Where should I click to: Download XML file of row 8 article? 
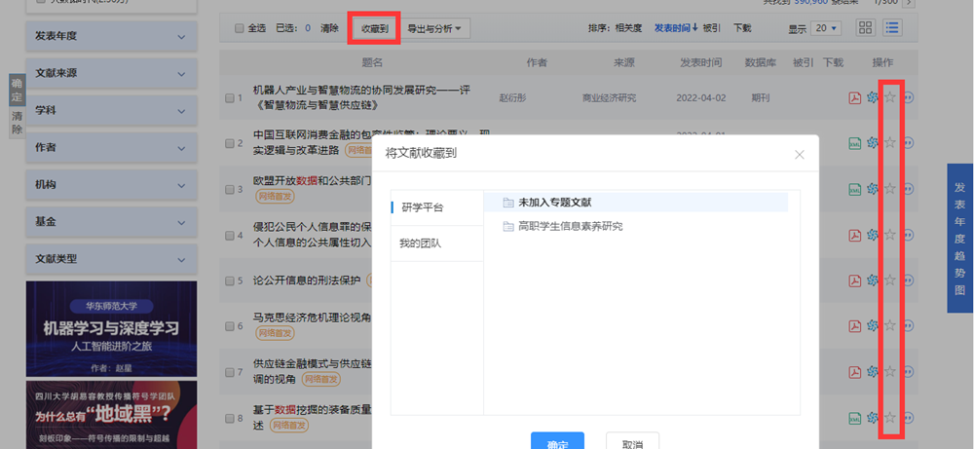point(855,417)
